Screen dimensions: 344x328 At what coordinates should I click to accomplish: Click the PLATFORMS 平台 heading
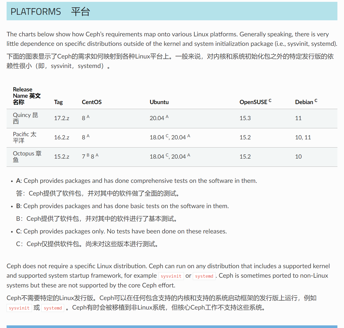tap(50, 12)
